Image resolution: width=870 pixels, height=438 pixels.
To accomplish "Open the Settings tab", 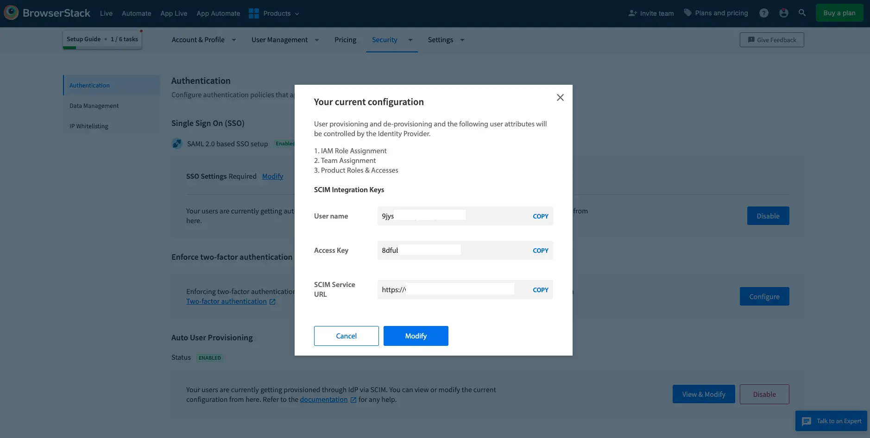I will (440, 40).
